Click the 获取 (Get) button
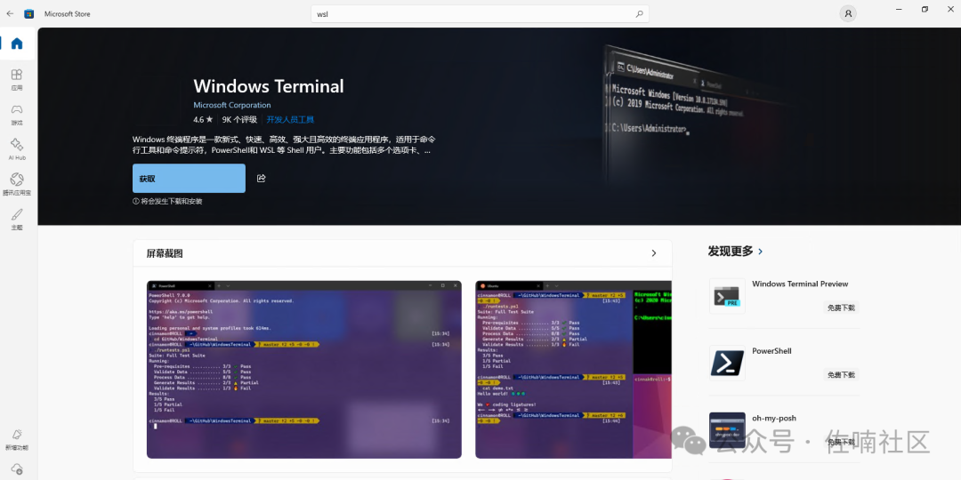 coord(189,178)
